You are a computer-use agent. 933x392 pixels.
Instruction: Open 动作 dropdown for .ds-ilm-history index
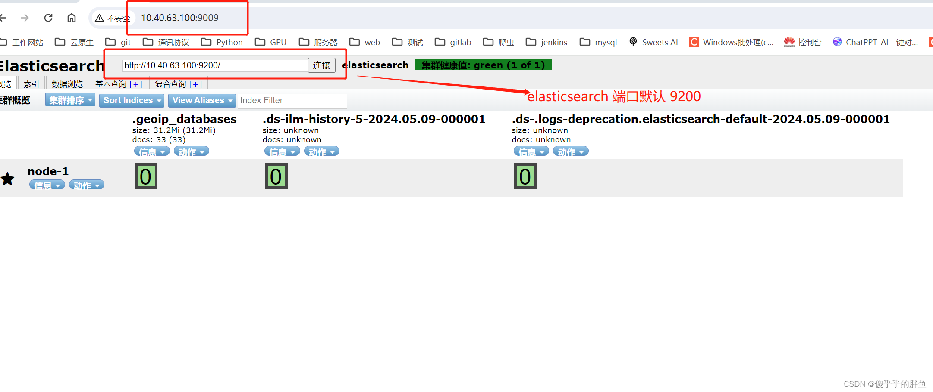[322, 151]
